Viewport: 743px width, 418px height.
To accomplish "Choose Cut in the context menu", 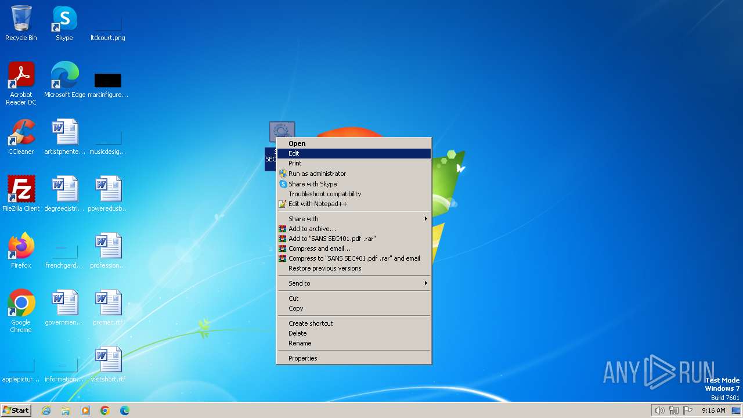I will [x=354, y=298].
